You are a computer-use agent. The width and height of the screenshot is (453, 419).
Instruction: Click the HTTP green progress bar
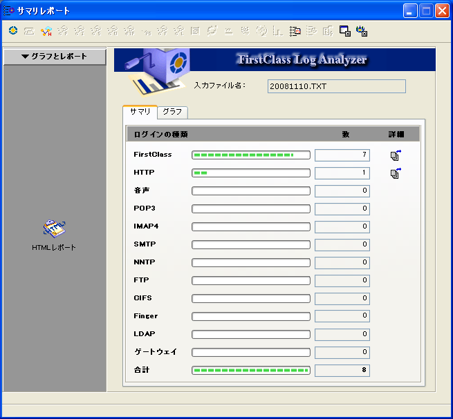click(x=251, y=173)
